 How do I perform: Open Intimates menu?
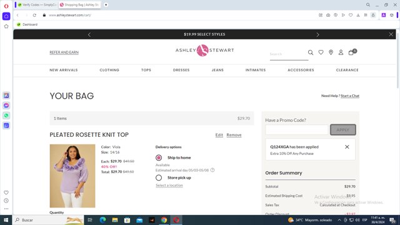pos(256,70)
